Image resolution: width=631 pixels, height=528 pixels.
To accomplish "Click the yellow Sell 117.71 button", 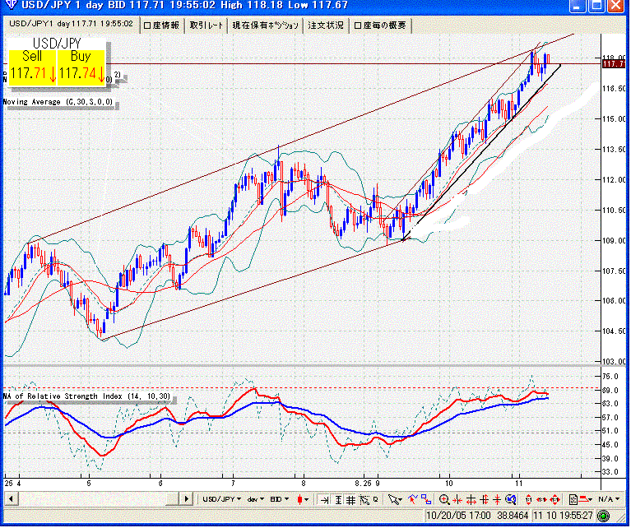I will (x=32, y=67).
